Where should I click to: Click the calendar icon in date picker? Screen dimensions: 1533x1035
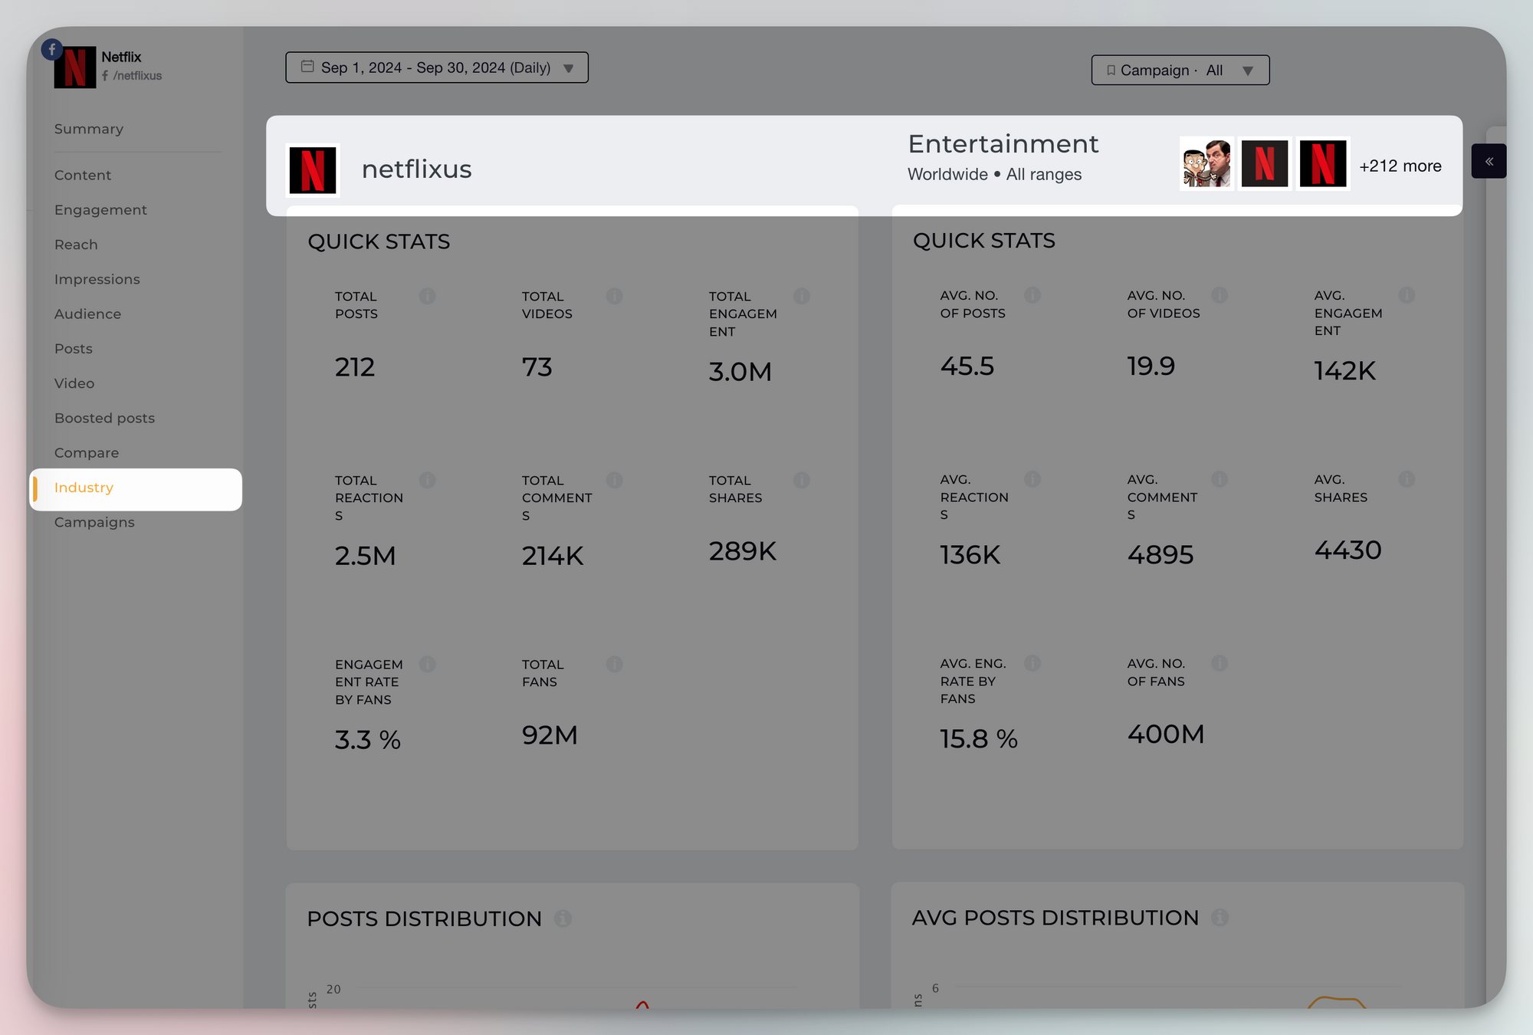307,67
